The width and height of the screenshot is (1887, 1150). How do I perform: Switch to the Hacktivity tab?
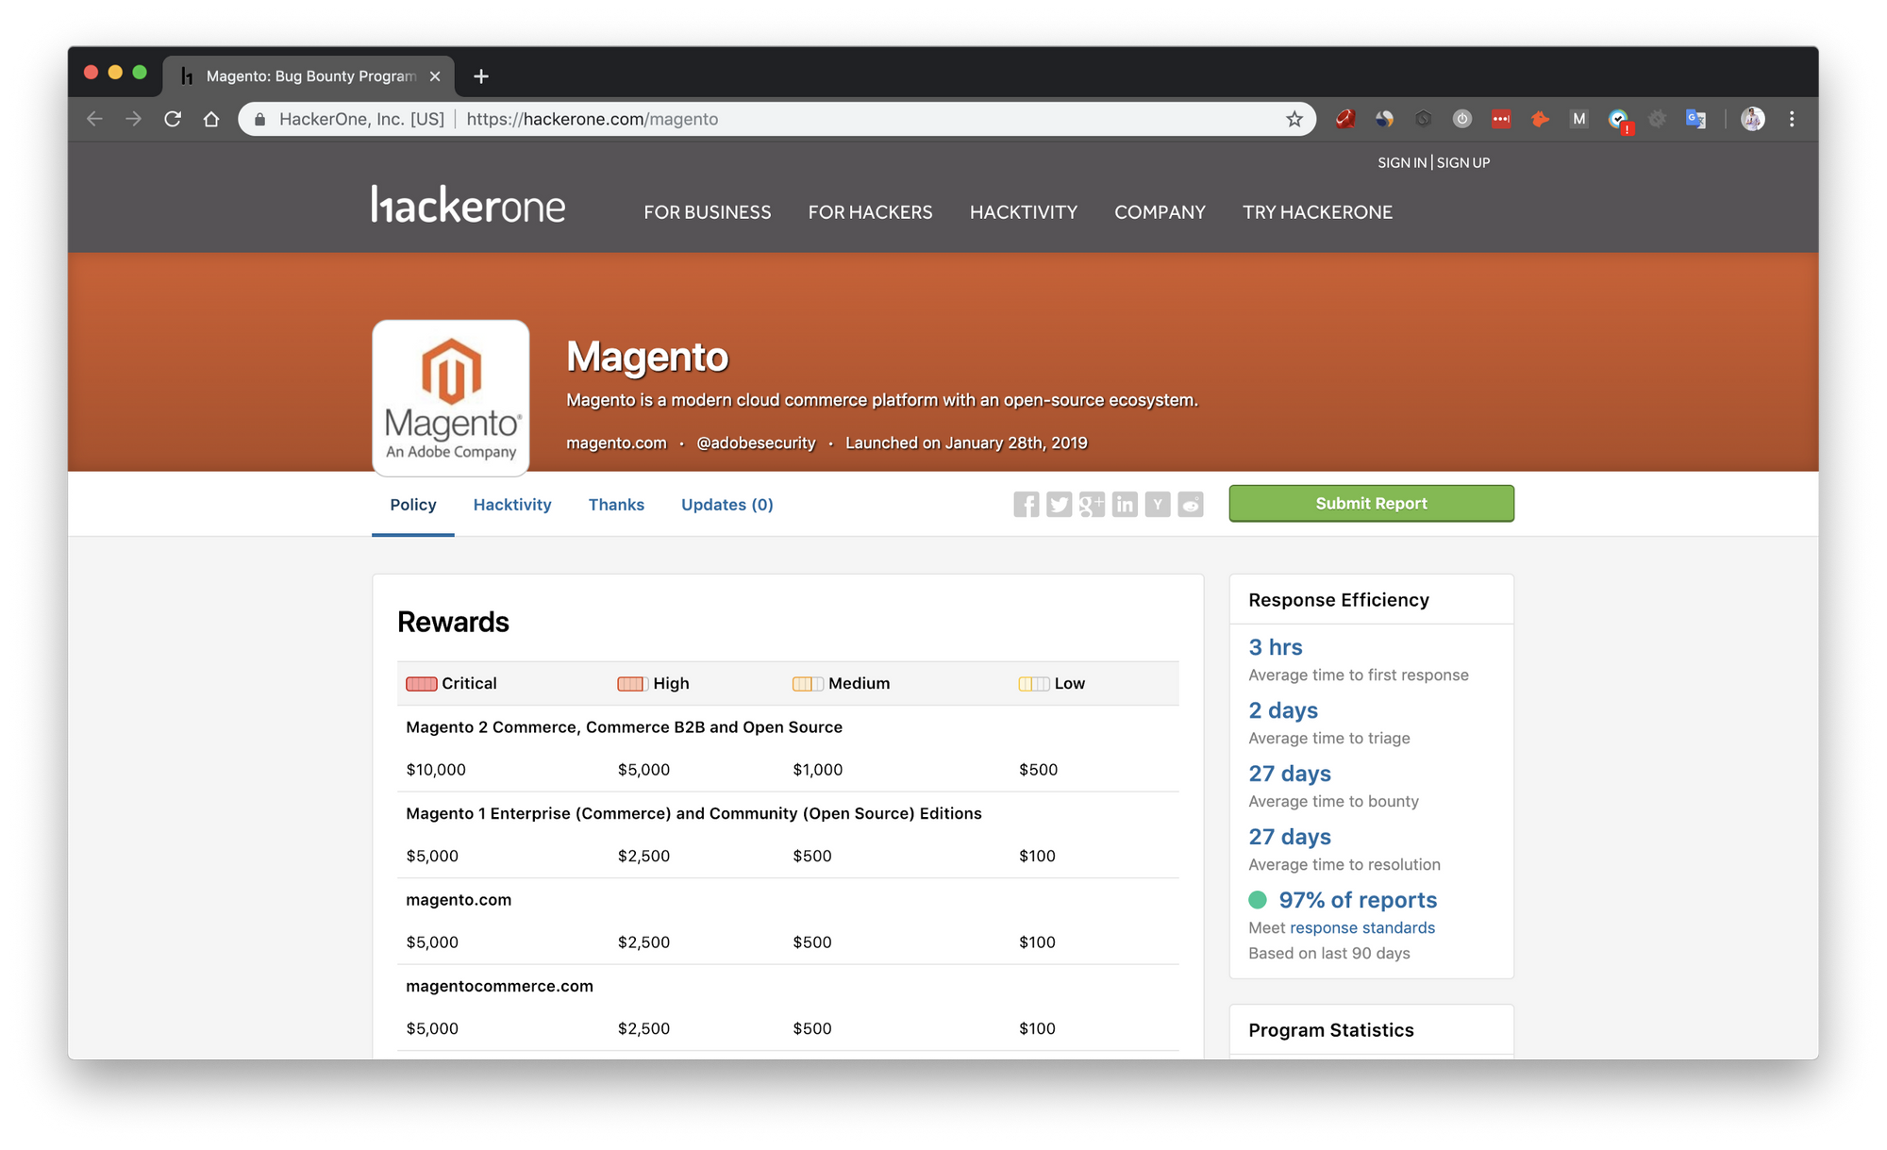(512, 505)
